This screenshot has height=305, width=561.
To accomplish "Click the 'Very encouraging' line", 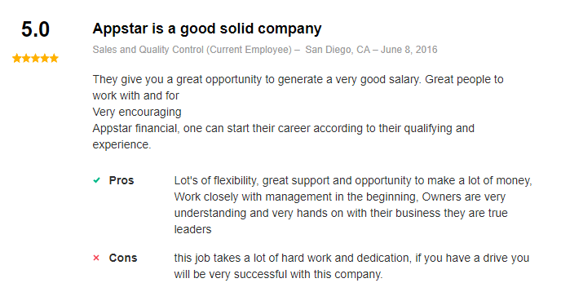I will (137, 112).
